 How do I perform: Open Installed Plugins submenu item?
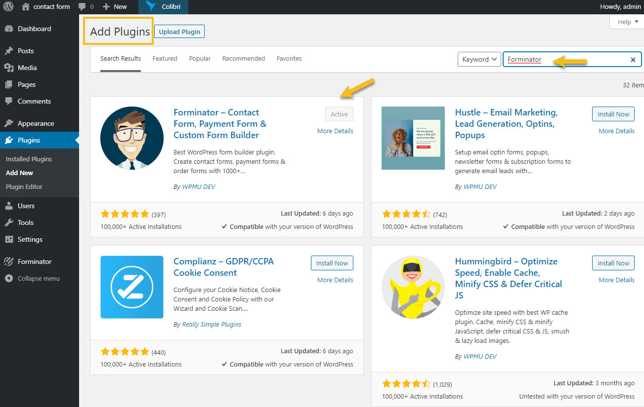pyautogui.click(x=29, y=159)
